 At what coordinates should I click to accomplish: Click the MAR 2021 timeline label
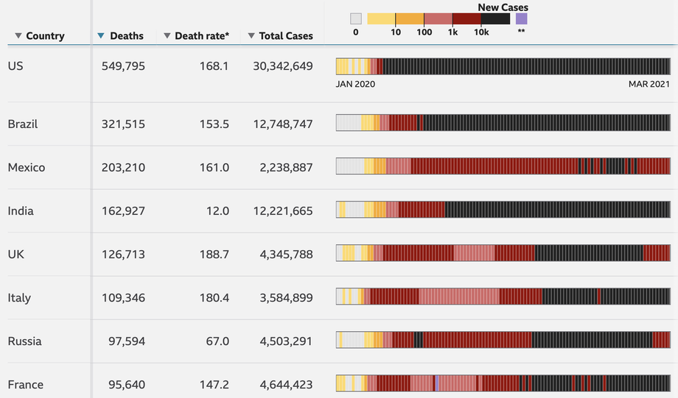pos(649,84)
